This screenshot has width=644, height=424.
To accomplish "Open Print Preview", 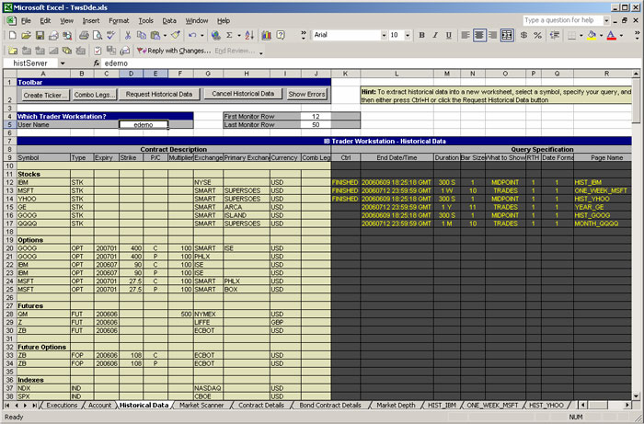I will coord(97,36).
